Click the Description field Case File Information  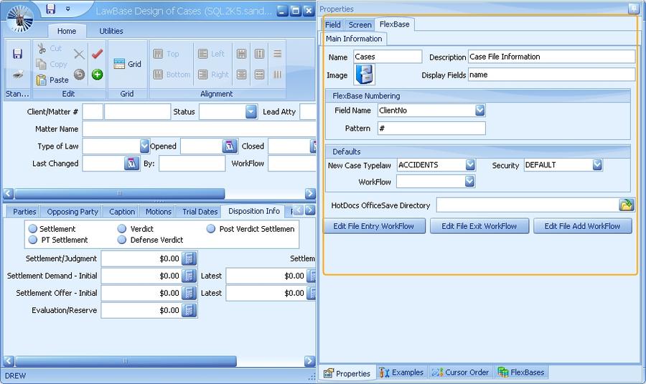(x=552, y=57)
